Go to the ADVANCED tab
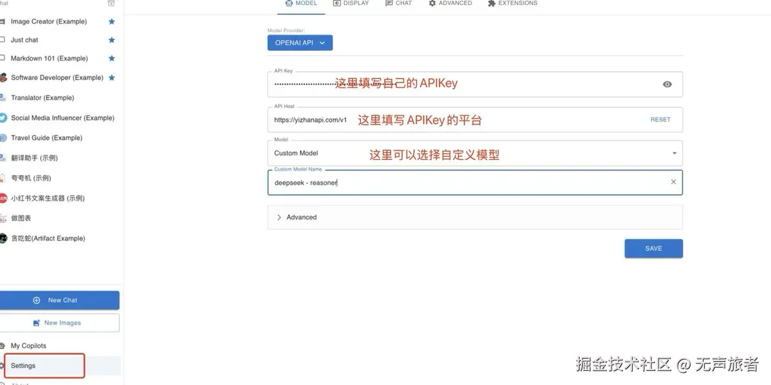The height and width of the screenshot is (385, 771). coord(450,3)
